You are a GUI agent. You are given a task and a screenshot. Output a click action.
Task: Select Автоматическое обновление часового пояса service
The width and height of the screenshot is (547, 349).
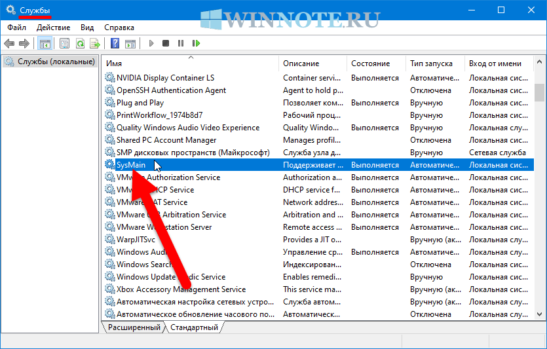[319, 314]
